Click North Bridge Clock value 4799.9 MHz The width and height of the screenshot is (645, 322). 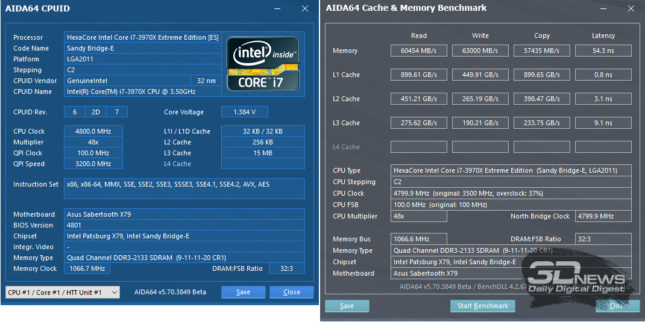[603, 216]
